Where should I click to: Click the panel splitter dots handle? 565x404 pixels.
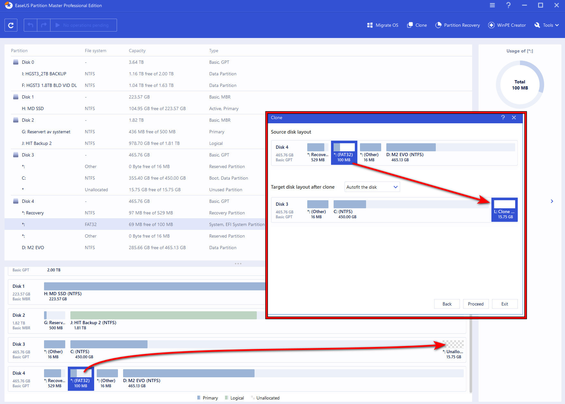pos(238,264)
